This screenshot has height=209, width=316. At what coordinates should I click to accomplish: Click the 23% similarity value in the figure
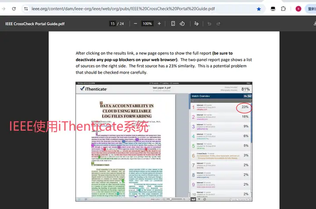(x=245, y=107)
